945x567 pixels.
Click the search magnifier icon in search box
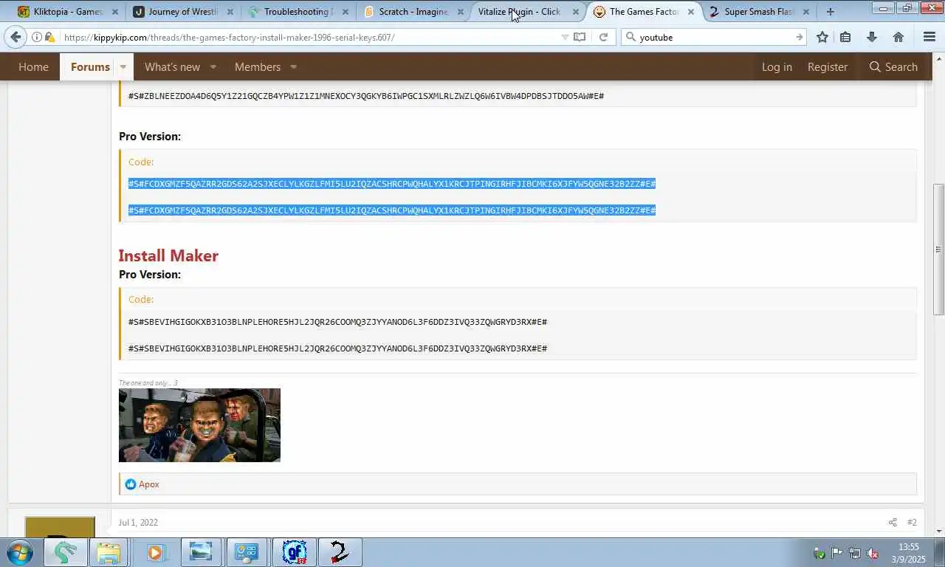(630, 37)
